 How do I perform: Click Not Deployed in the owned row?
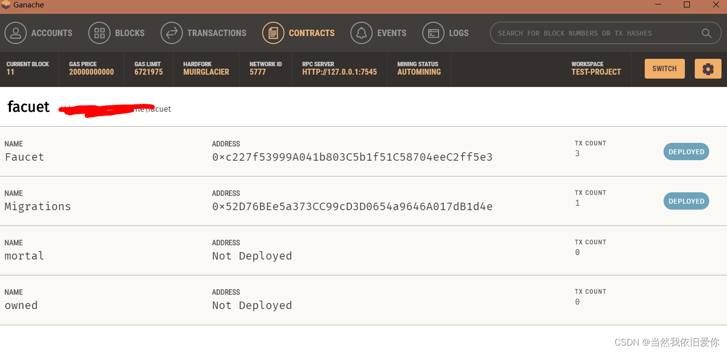252,306
